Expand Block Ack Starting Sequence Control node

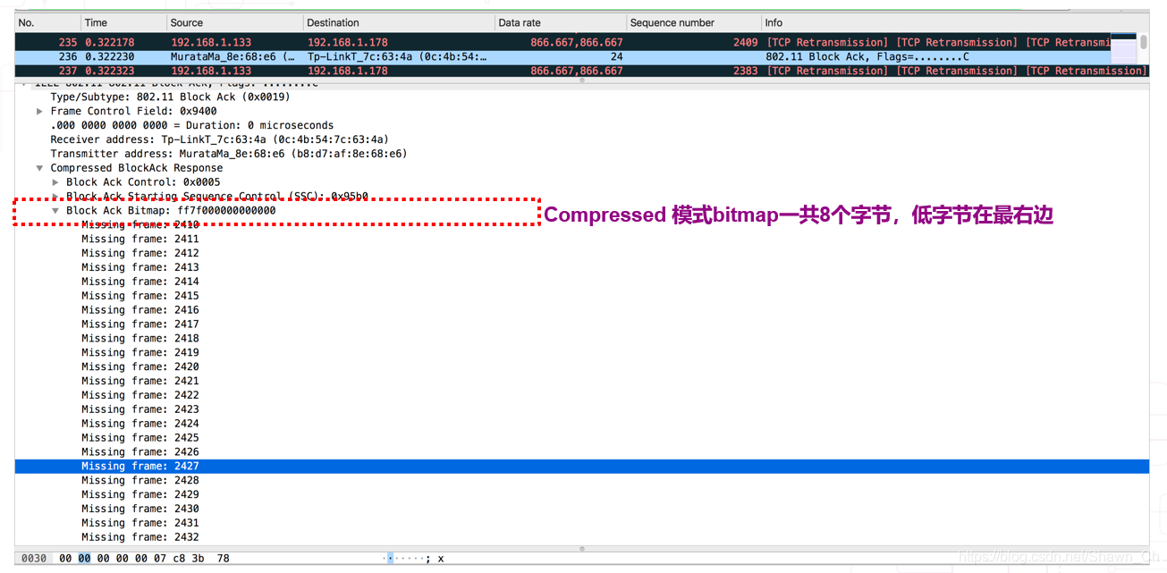coord(55,197)
